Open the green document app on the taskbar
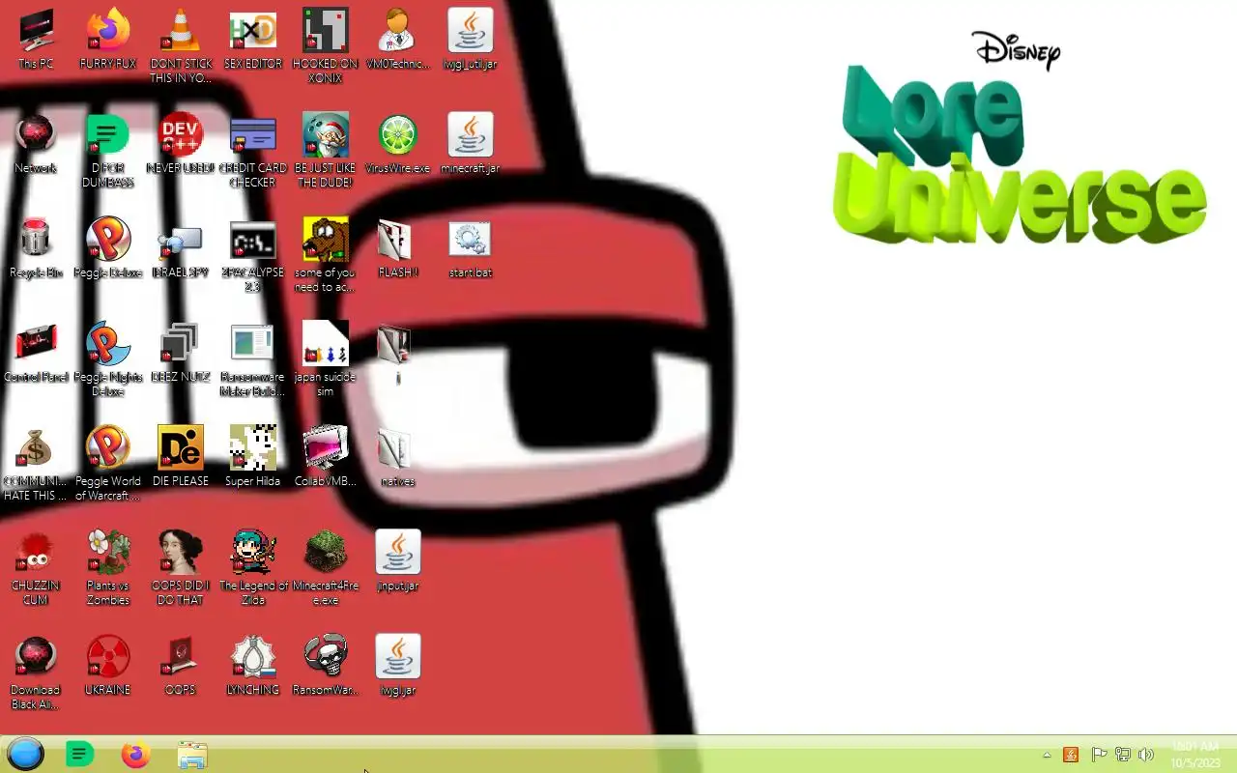 click(x=79, y=754)
